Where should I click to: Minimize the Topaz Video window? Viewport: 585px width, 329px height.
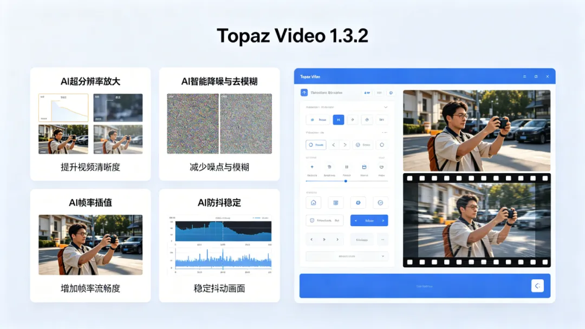coord(524,76)
